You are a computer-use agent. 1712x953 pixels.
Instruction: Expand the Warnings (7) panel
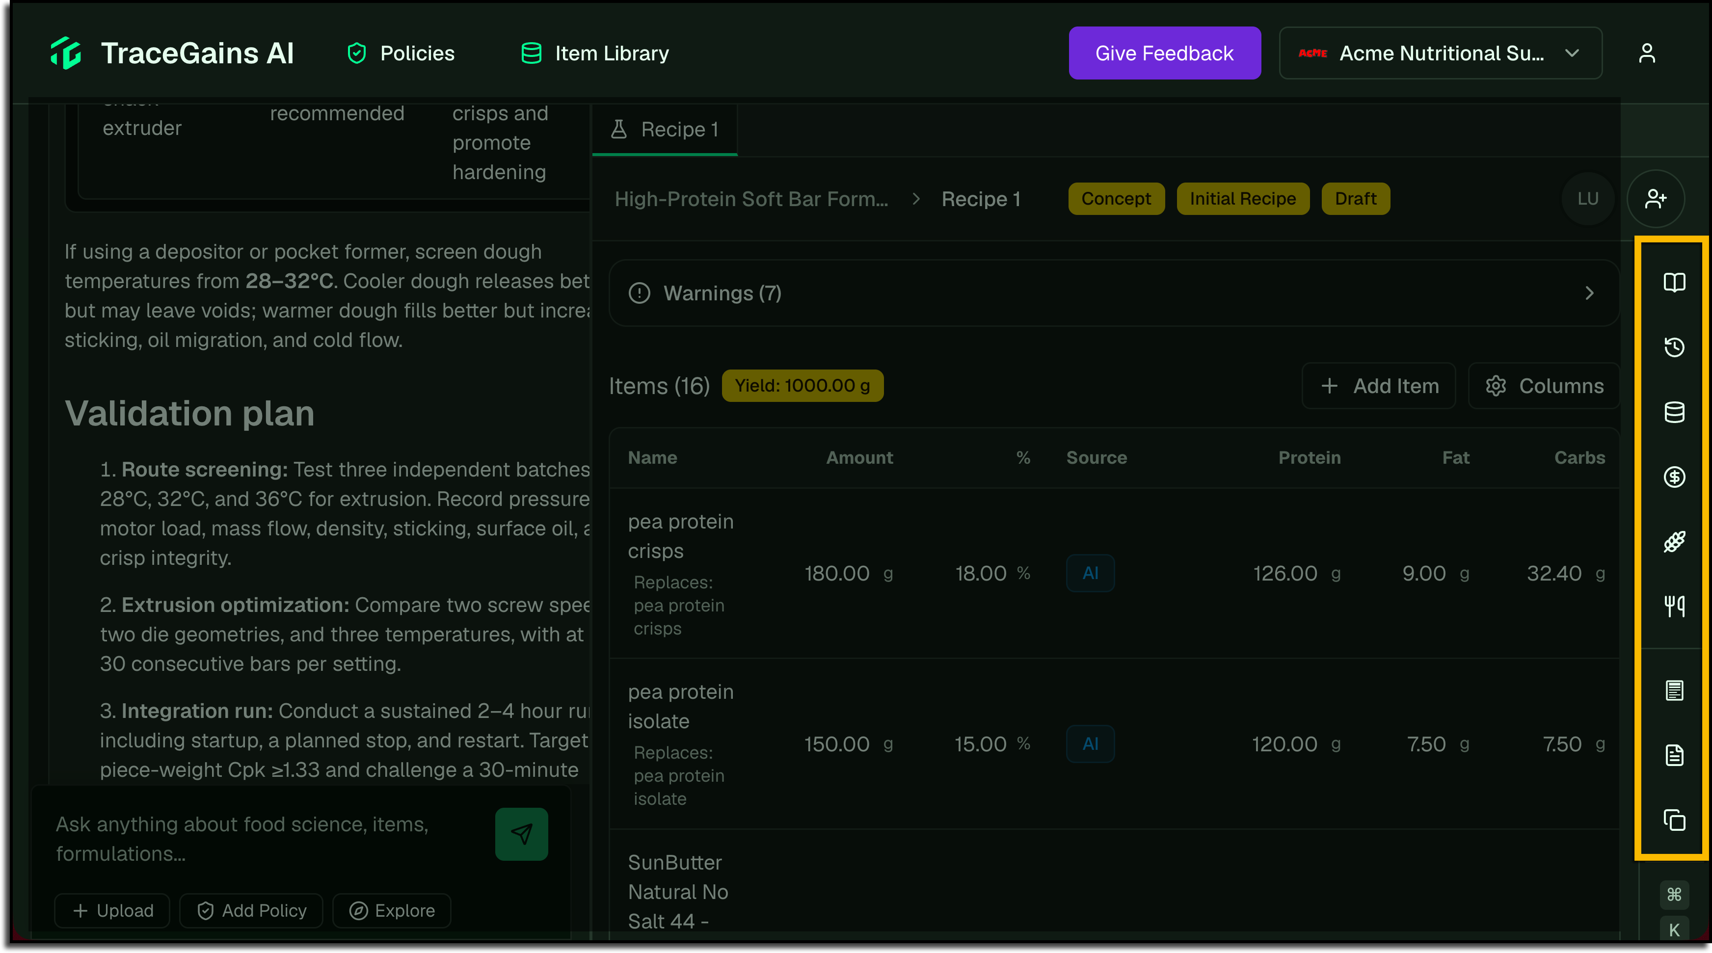[1114, 293]
